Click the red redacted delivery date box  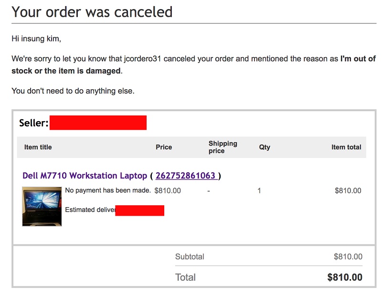139,210
